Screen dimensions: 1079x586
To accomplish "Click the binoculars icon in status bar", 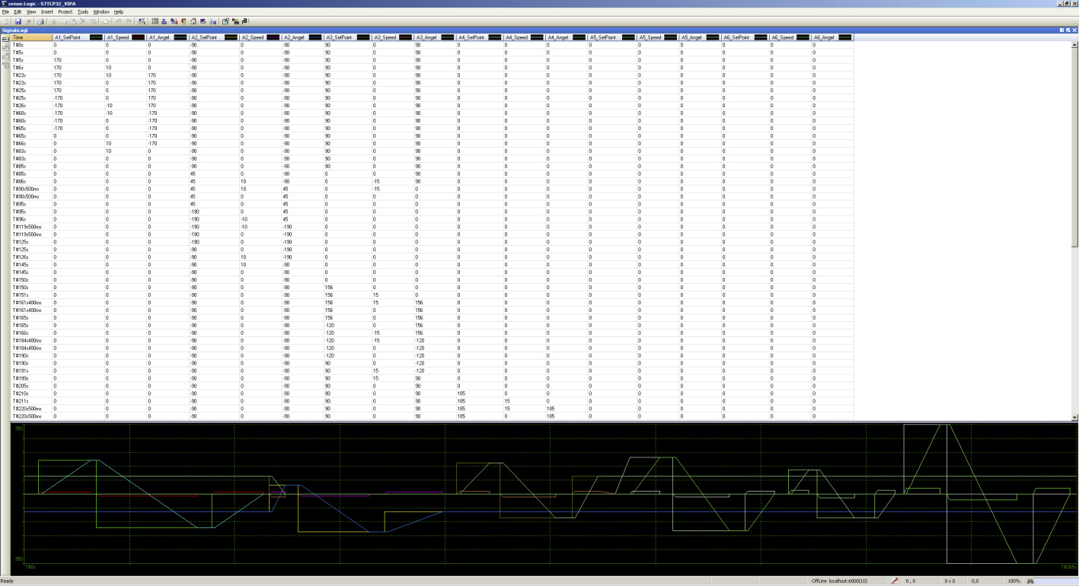I will [1030, 581].
